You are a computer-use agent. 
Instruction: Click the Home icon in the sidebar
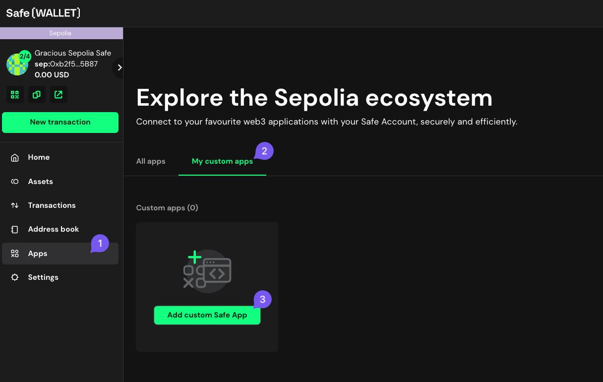(15, 157)
